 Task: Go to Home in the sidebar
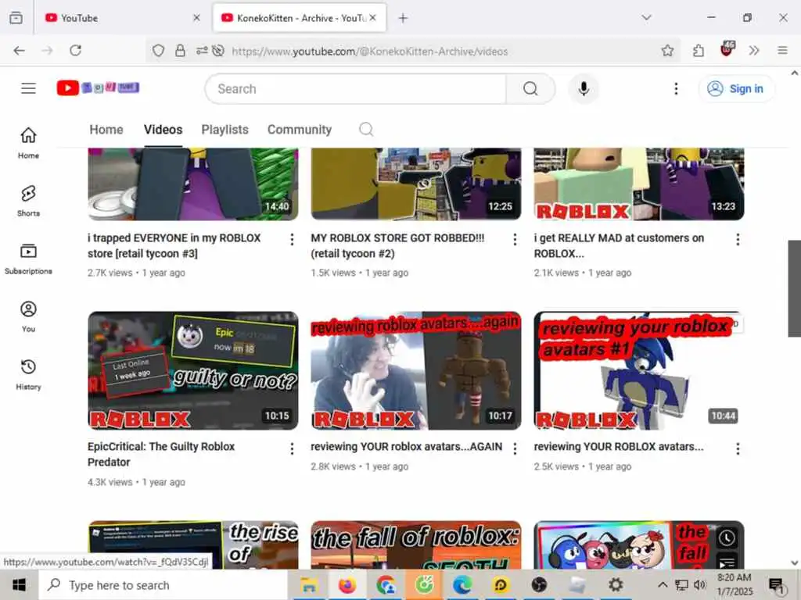(x=29, y=142)
